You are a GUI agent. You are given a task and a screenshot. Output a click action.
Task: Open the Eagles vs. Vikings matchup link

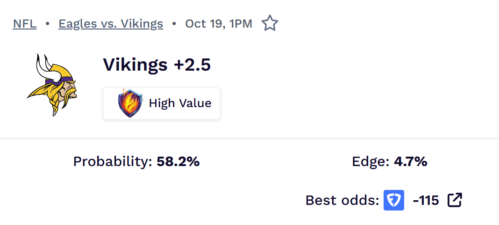(111, 23)
